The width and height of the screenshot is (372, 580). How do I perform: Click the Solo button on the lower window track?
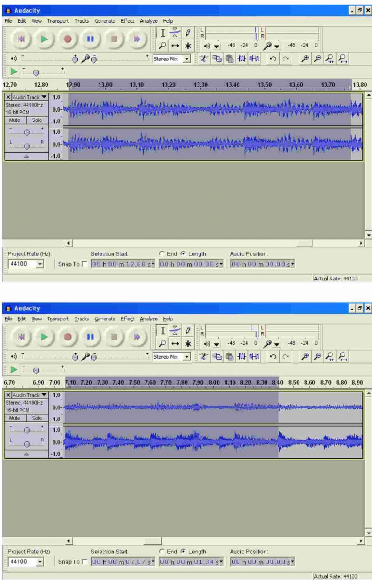point(36,418)
